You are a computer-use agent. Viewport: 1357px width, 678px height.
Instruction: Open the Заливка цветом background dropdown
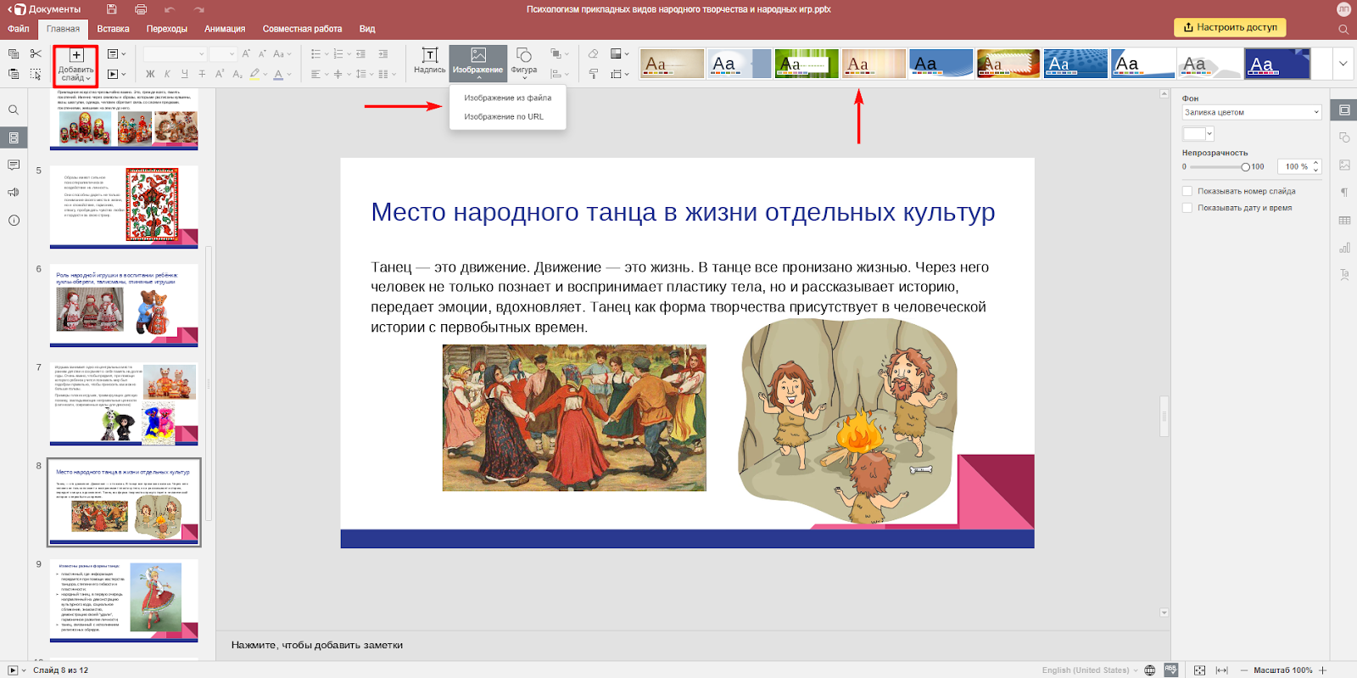[x=1252, y=112]
